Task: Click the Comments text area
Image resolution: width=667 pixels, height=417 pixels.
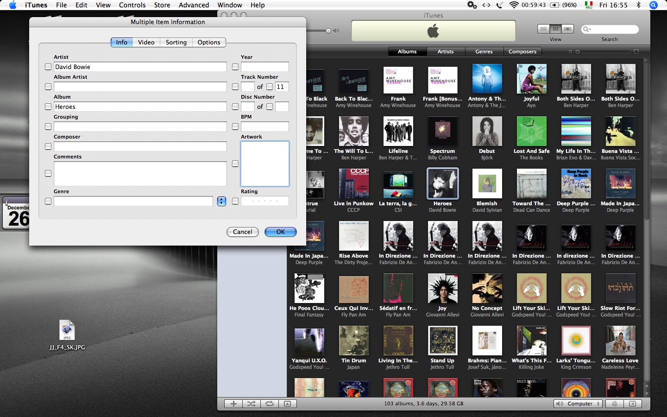Action: coord(140,174)
